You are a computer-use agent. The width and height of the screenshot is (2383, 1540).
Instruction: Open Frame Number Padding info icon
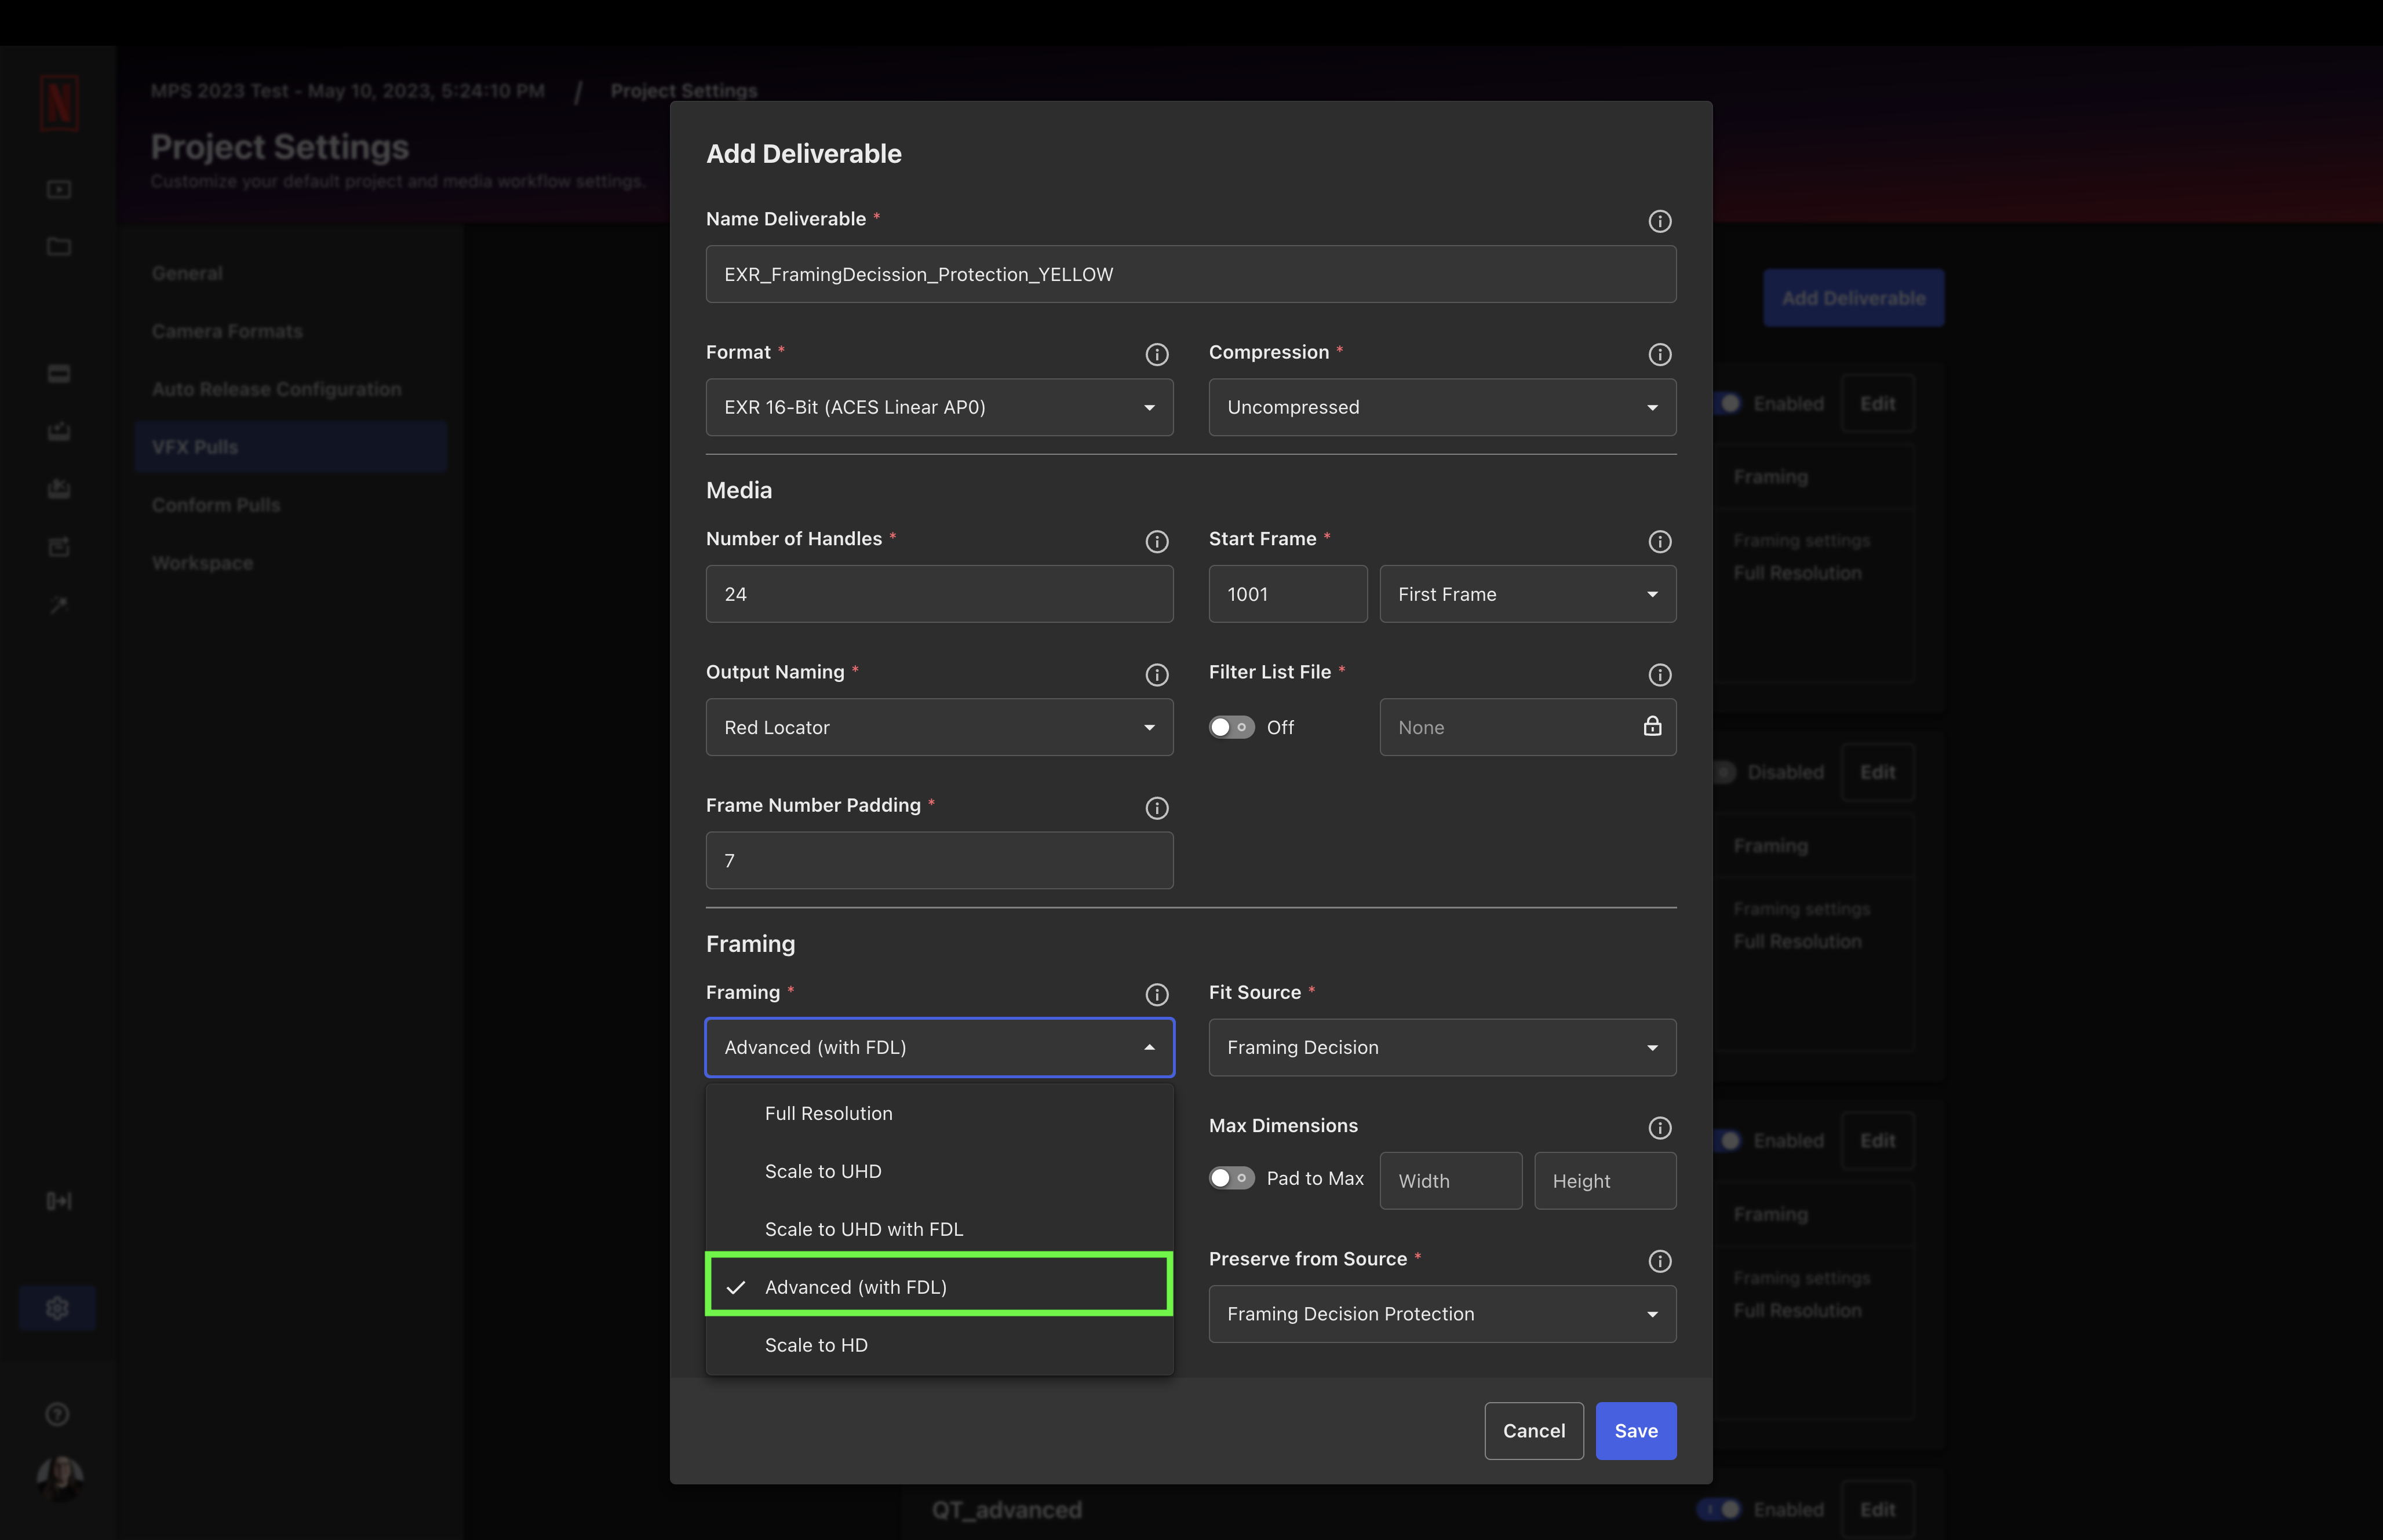point(1156,808)
